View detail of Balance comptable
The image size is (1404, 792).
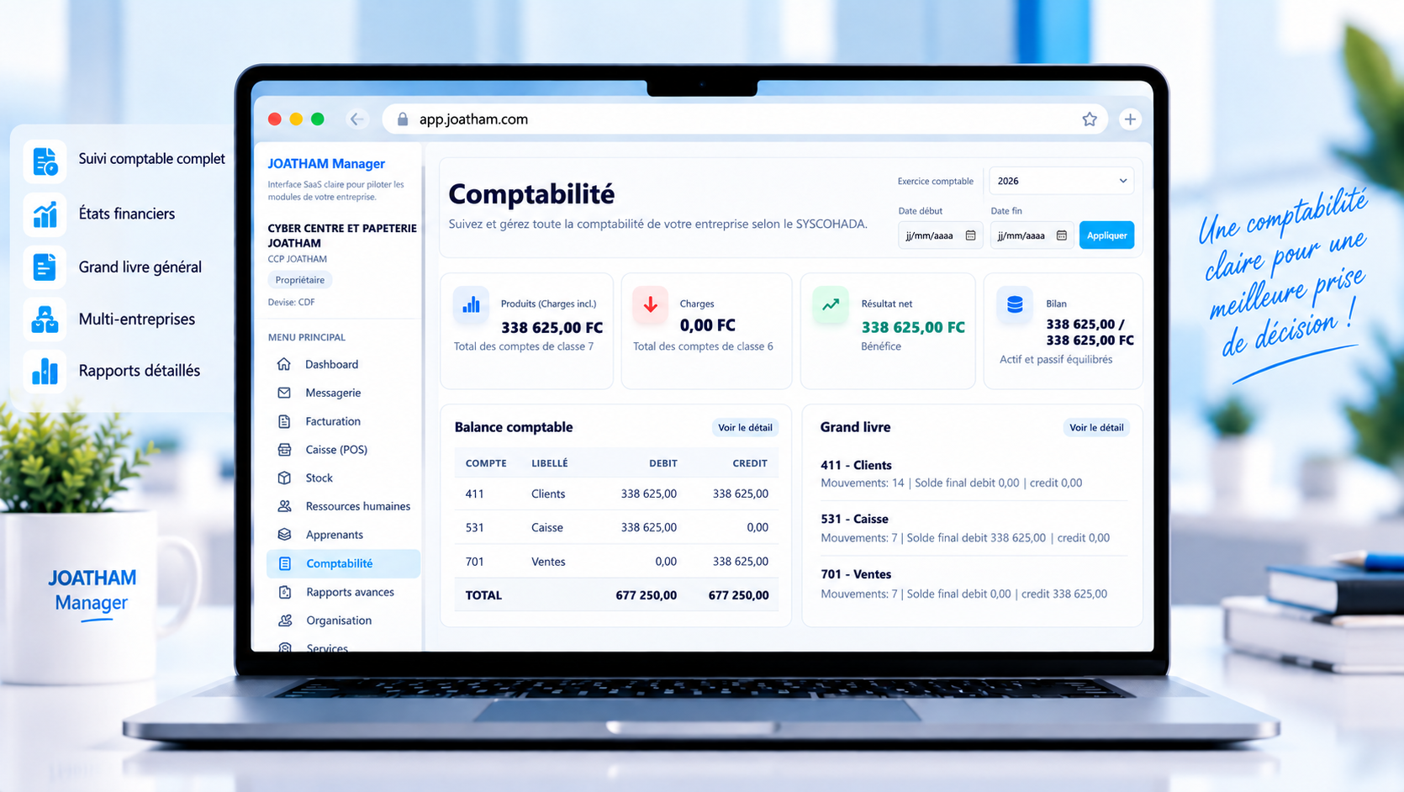coord(745,428)
